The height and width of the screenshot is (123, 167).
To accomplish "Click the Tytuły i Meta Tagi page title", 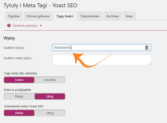I will (x=40, y=5).
